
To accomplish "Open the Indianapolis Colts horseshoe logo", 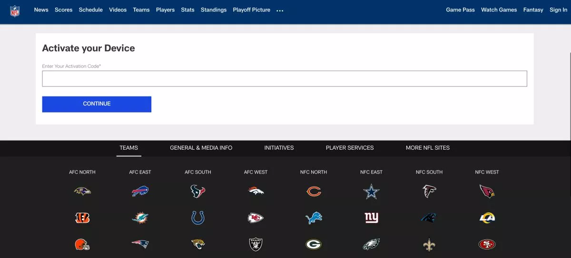I will pyautogui.click(x=198, y=218).
